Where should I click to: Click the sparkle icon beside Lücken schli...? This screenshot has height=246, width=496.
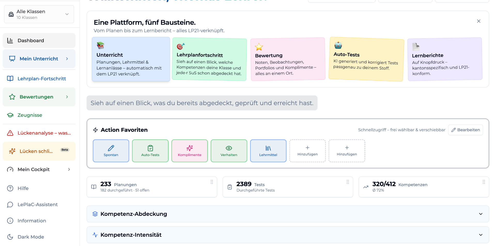point(12,151)
